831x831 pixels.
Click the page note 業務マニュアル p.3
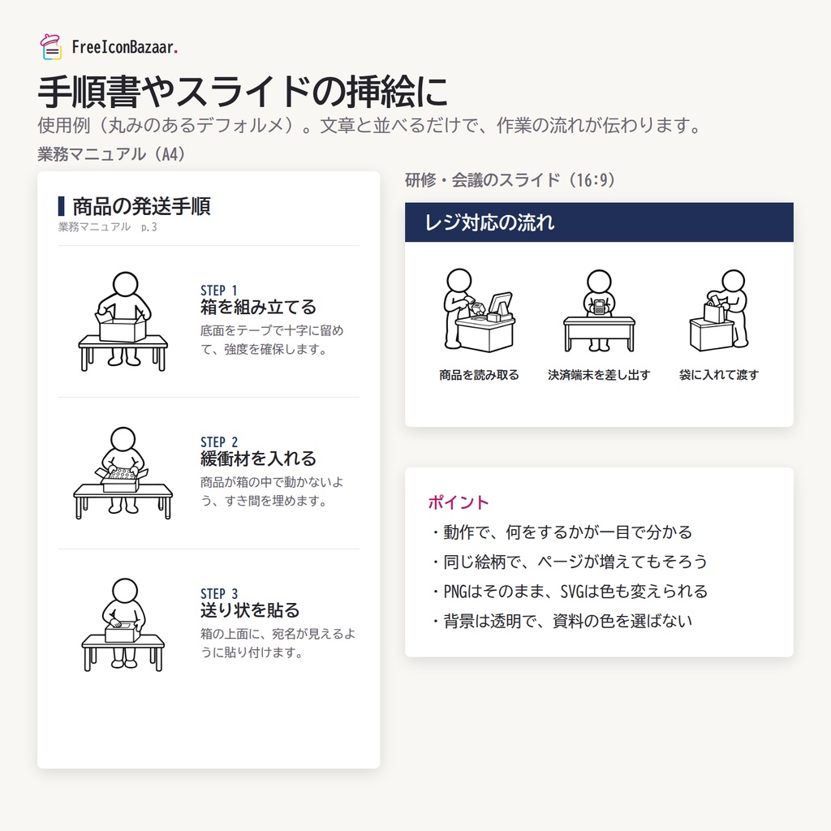[108, 227]
